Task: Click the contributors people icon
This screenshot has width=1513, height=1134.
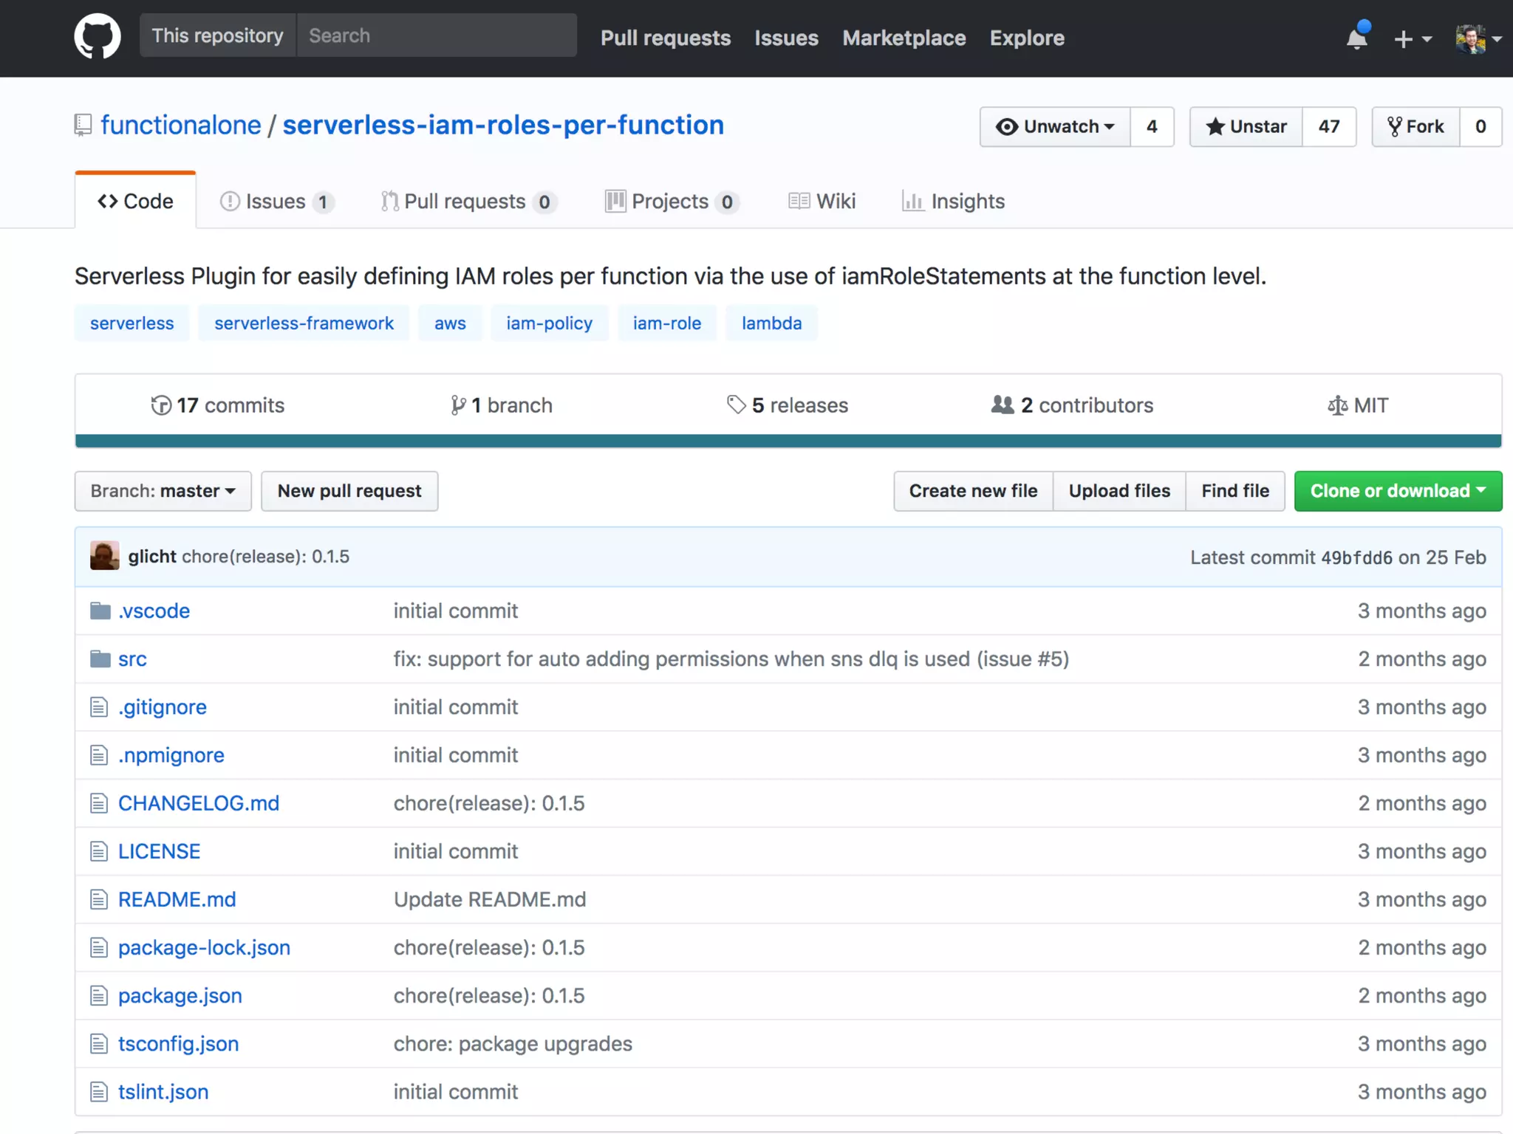Action: tap(1002, 405)
